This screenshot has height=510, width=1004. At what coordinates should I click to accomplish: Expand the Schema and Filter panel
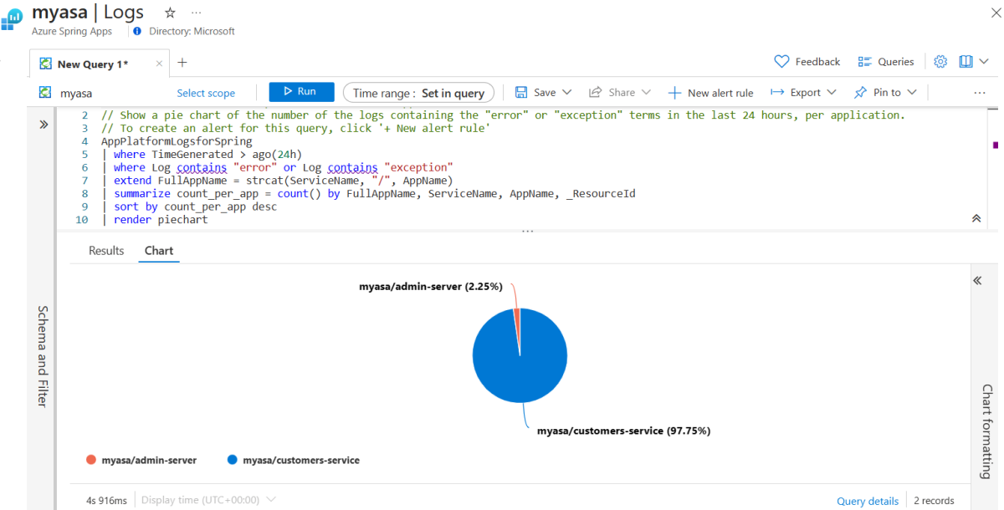tap(44, 125)
